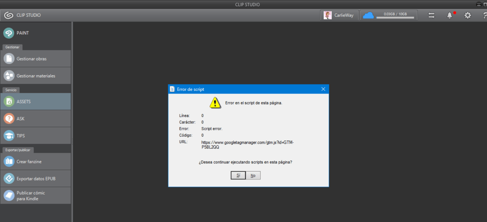Open the Gestionar materiales icon
The height and width of the screenshot is (222, 487).
point(9,76)
